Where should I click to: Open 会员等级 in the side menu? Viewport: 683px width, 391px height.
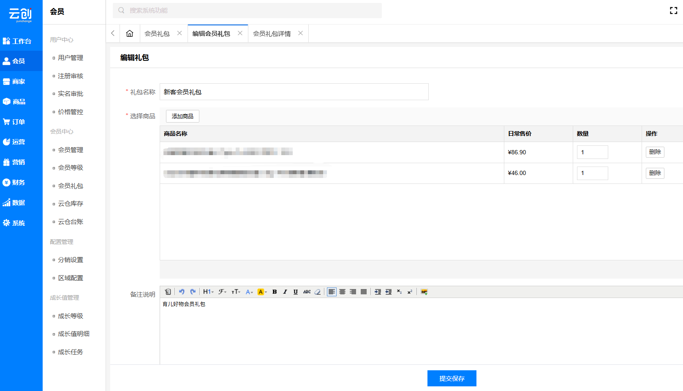coord(71,168)
